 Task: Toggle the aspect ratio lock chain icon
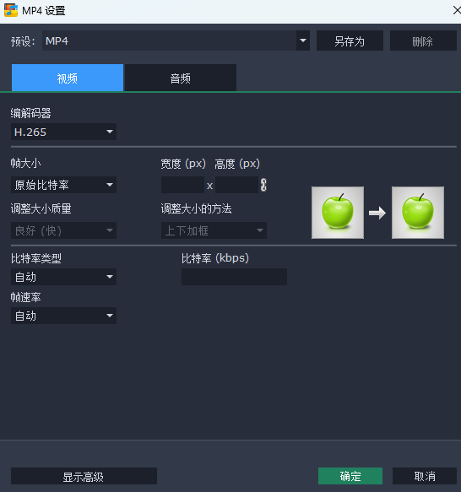263,185
